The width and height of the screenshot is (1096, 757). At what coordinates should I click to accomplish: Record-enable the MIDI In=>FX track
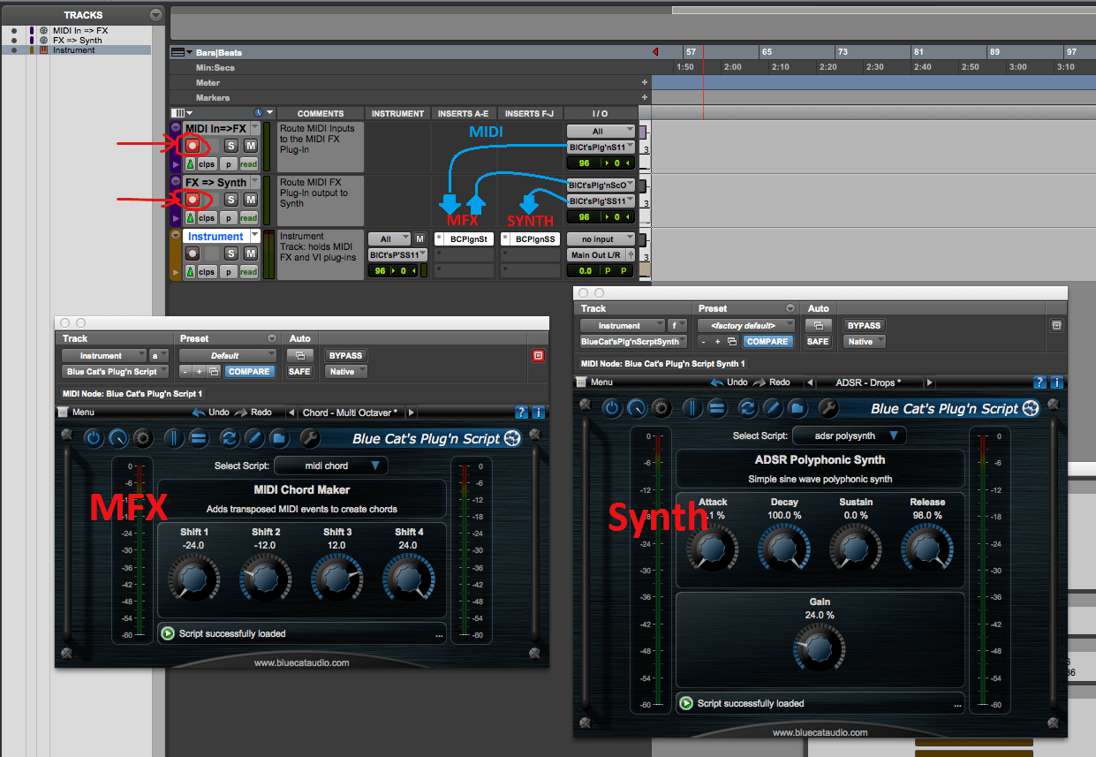point(194,147)
